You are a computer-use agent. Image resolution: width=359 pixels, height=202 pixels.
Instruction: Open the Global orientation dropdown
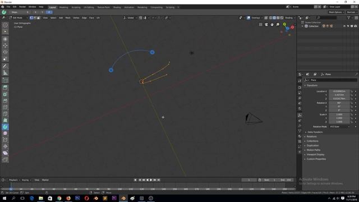pyautogui.click(x=130, y=17)
